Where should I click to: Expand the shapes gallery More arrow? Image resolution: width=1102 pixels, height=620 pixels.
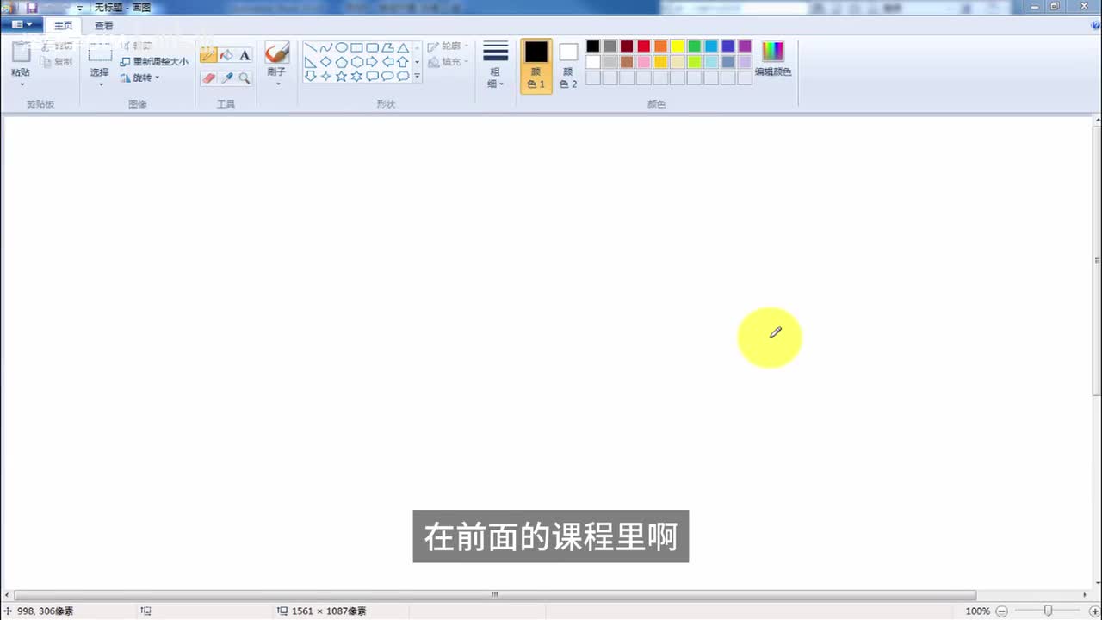click(x=417, y=76)
